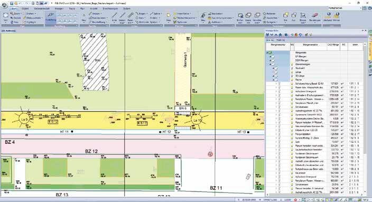Viewport: 372px width, 202px height.
Task: Click the pink BZ 12 area on plan
Action: [x=91, y=151]
